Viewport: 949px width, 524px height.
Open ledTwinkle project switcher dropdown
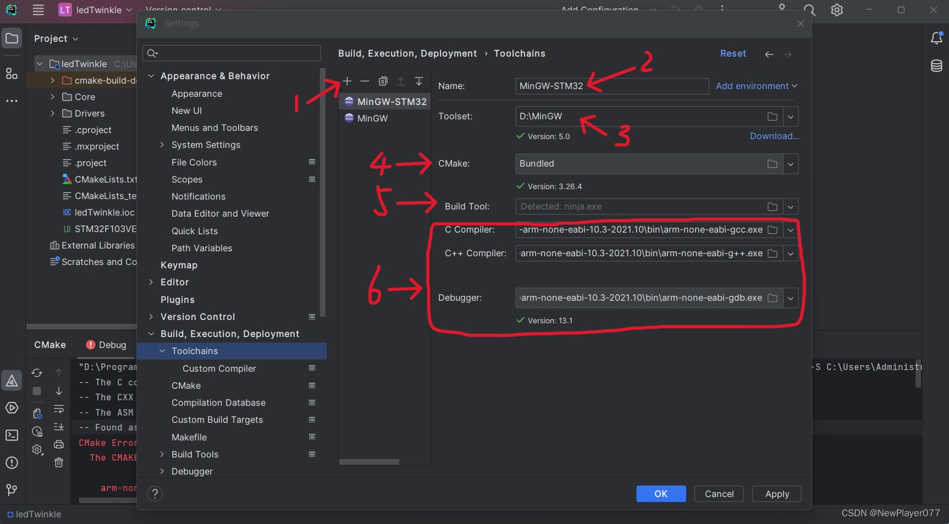(x=96, y=10)
